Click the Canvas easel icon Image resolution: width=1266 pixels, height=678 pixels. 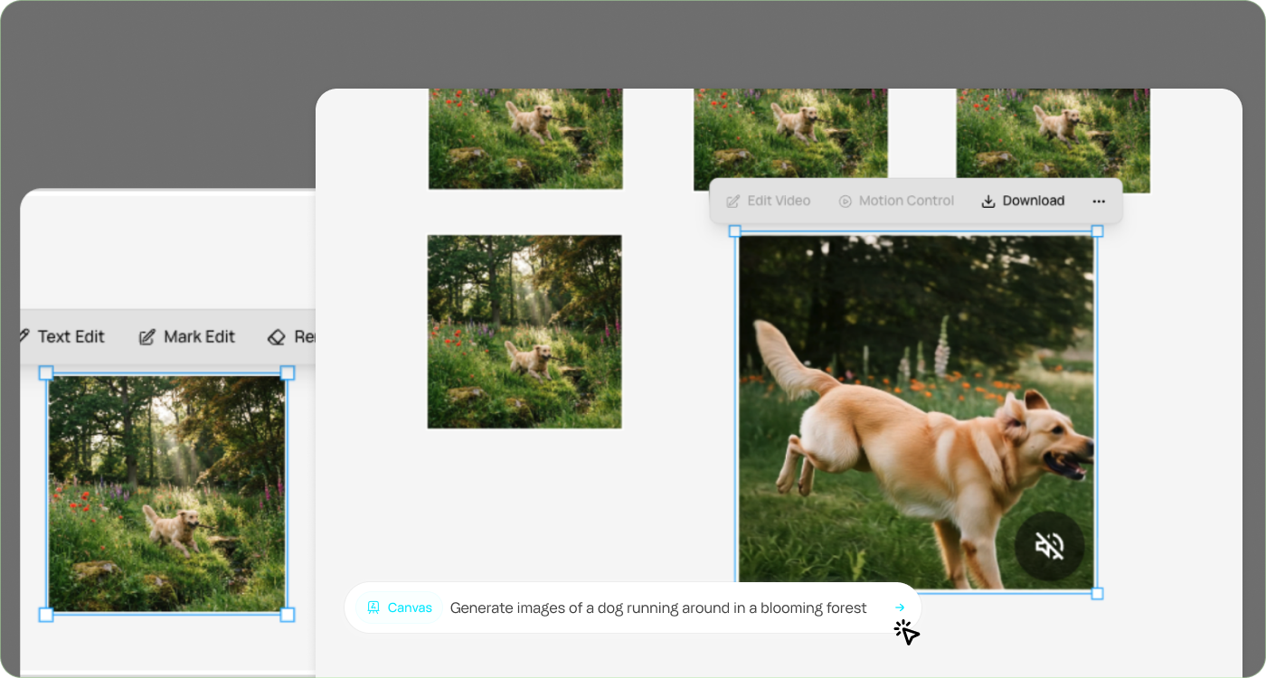click(x=373, y=607)
